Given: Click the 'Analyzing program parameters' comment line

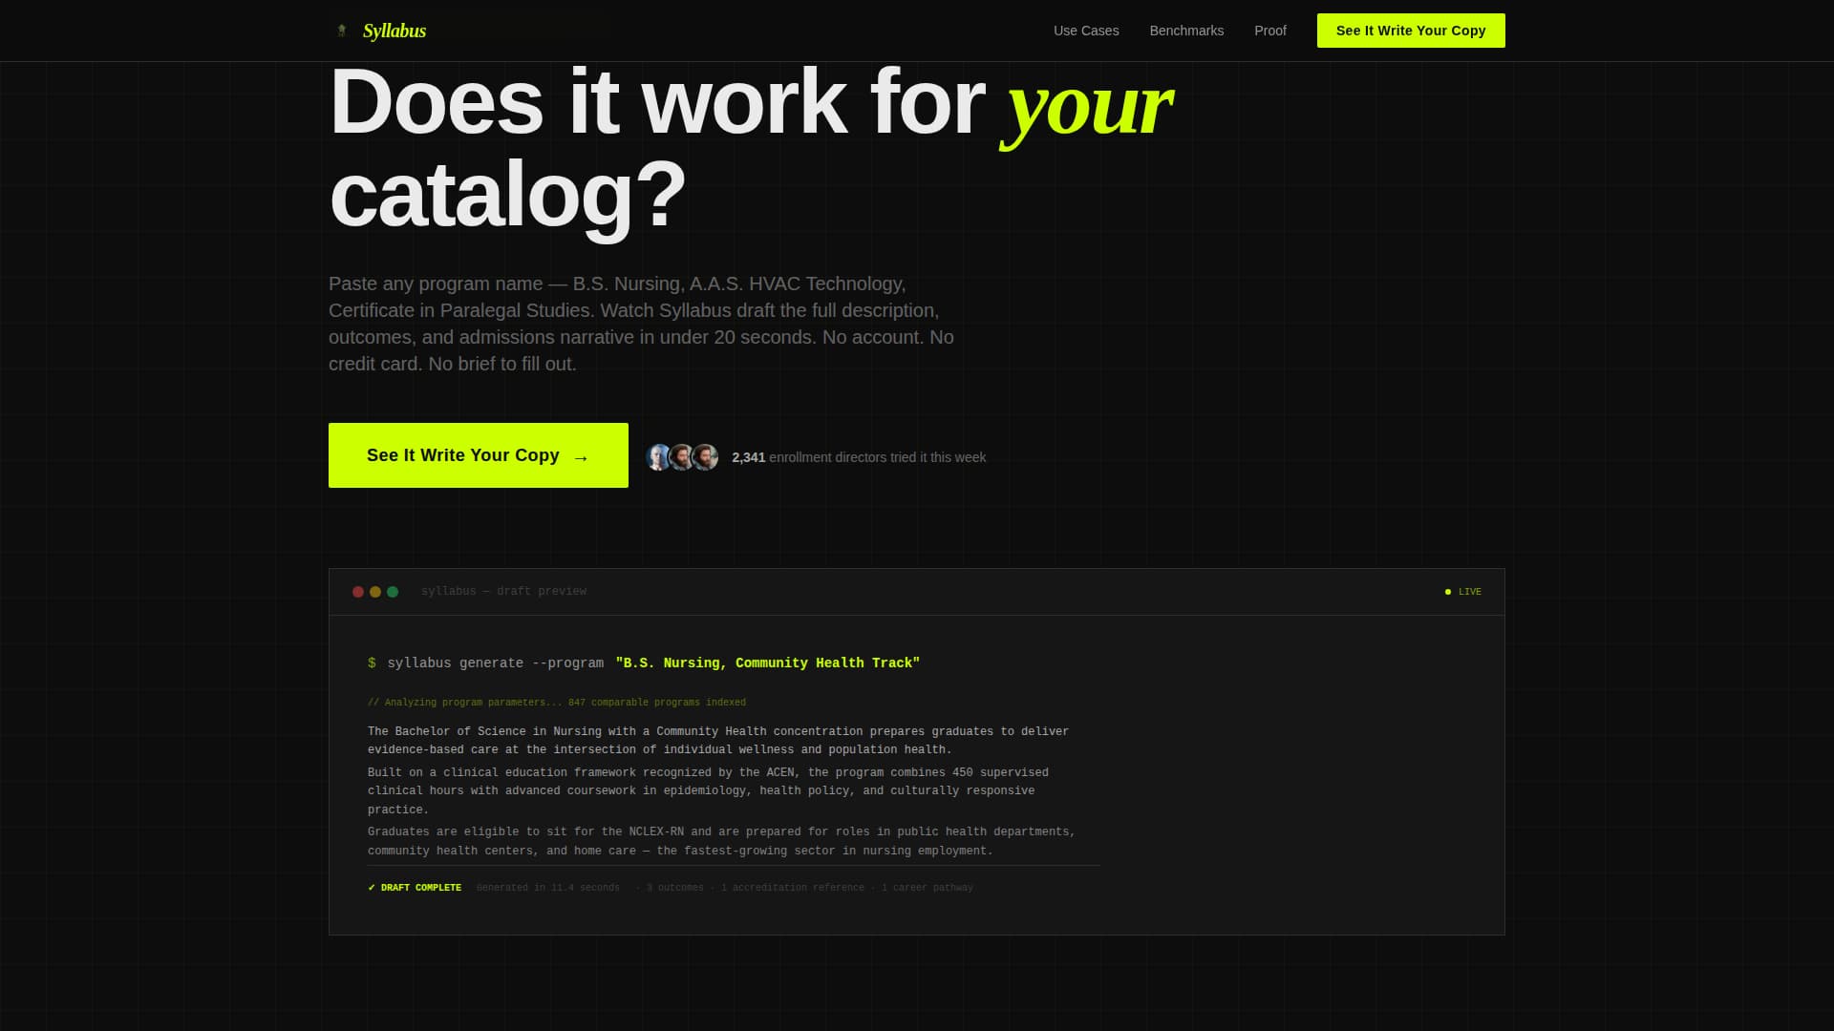Looking at the screenshot, I should coord(557,703).
